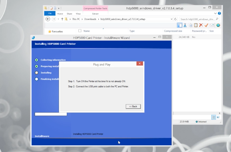Click the Explorer forward arrow

pos(54,19)
